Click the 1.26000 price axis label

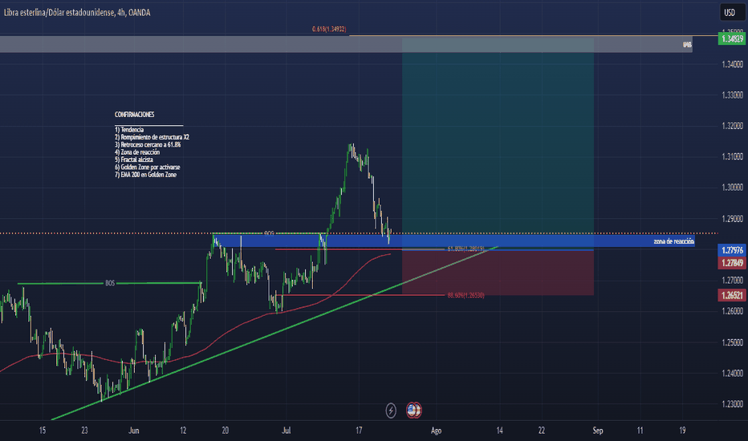[x=732, y=311]
